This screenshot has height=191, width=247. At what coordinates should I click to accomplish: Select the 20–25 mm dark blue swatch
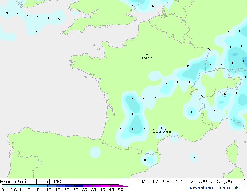tap(70, 186)
